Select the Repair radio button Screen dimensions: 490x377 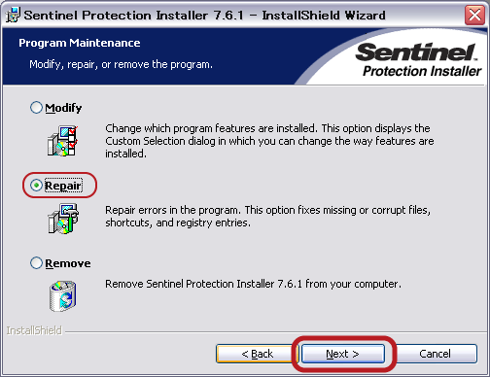click(x=36, y=186)
